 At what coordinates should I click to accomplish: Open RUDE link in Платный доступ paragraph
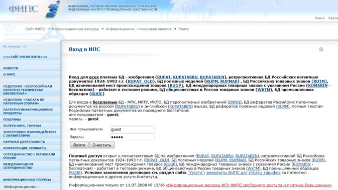pyautogui.click(x=75, y=172)
